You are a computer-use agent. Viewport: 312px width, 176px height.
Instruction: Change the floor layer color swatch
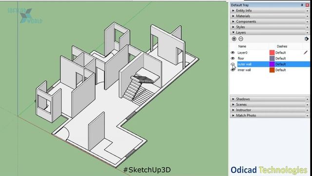pos(272,58)
